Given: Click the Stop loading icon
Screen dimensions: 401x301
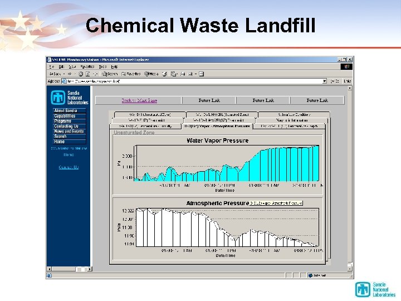Looking at the screenshot, I should click(x=81, y=74).
